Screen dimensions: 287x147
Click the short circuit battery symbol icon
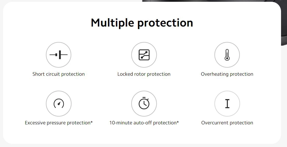tap(59, 55)
